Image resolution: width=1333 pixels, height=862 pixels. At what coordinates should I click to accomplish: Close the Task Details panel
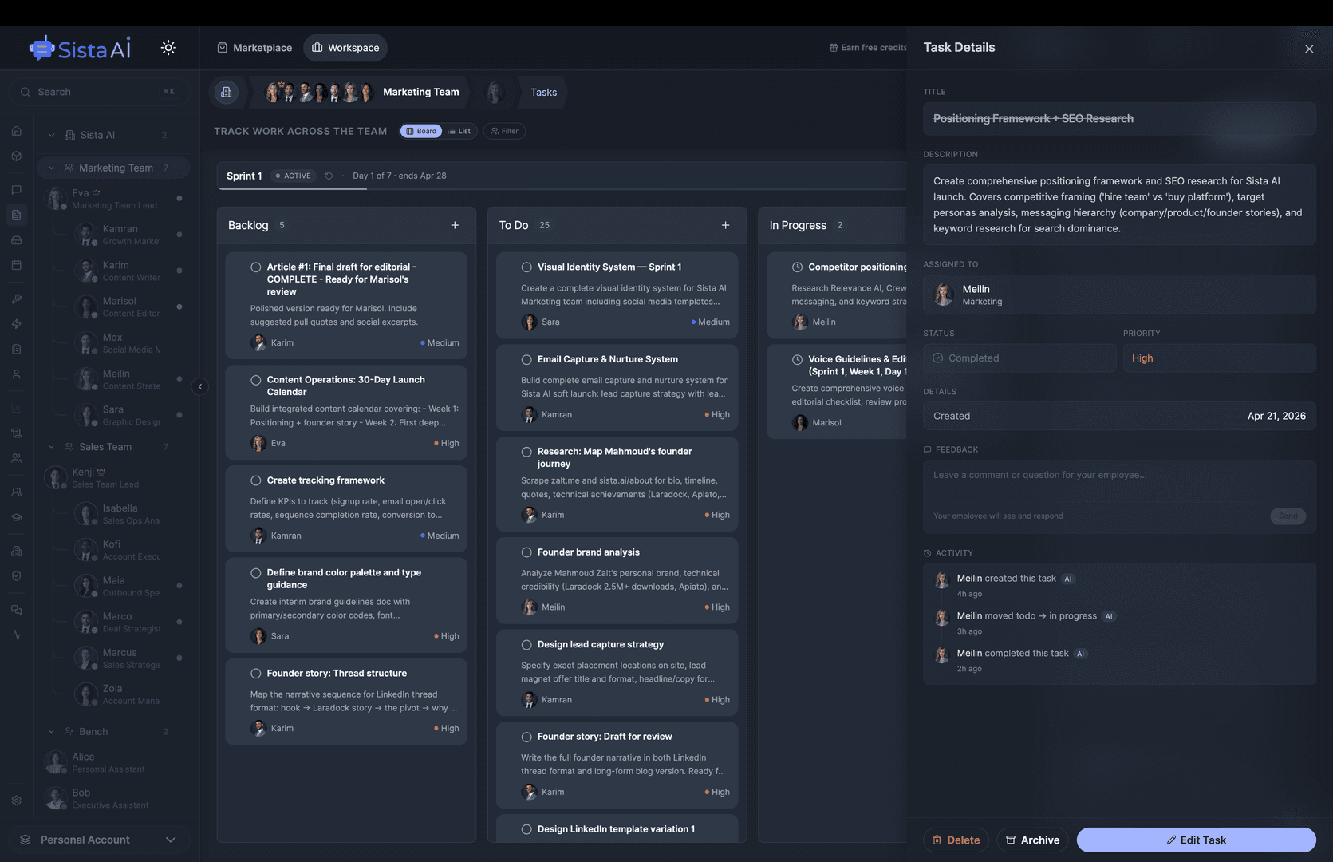point(1309,49)
